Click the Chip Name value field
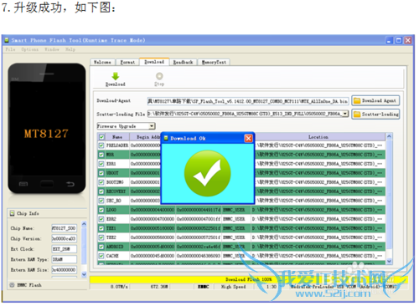This screenshot has width=419, height=306. (x=64, y=228)
